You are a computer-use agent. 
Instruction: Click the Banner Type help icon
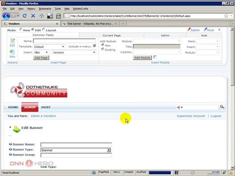(11, 150)
